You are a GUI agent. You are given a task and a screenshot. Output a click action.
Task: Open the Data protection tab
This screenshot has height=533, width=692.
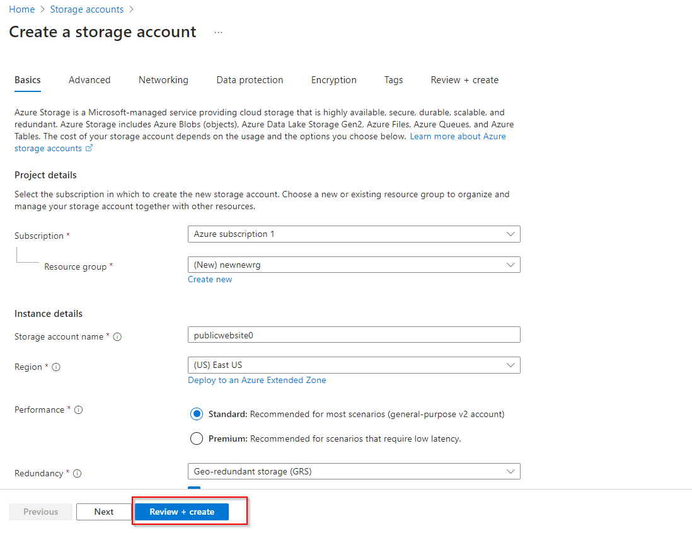(250, 80)
